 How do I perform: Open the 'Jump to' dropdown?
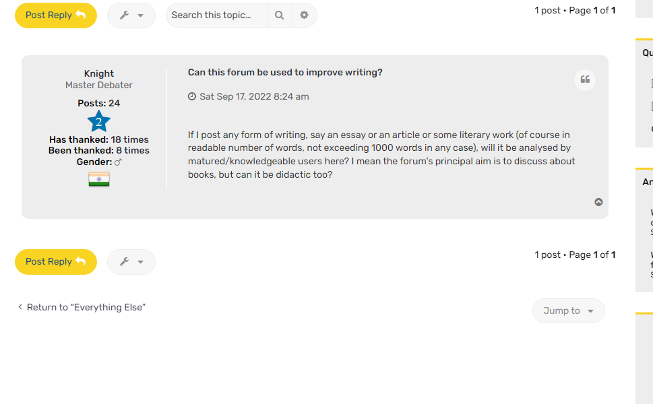point(568,310)
